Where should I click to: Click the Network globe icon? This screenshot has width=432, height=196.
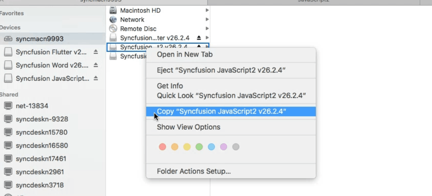pyautogui.click(x=113, y=20)
